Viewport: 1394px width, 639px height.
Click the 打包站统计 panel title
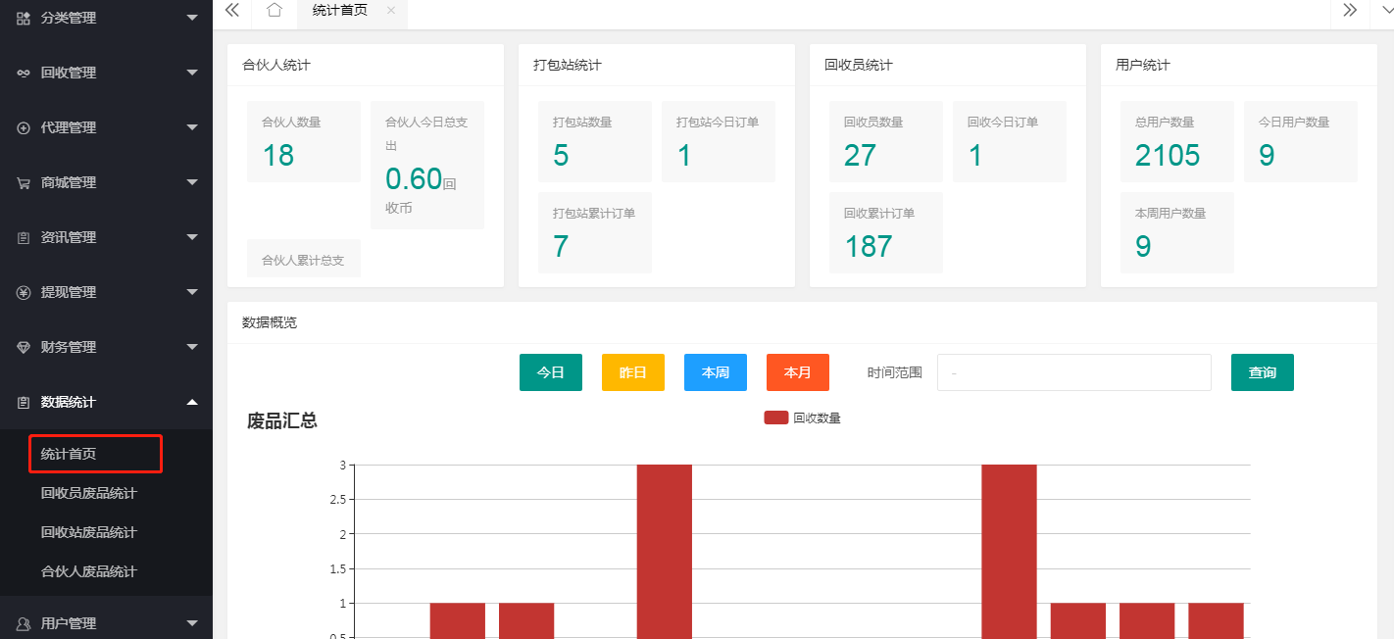[568, 65]
